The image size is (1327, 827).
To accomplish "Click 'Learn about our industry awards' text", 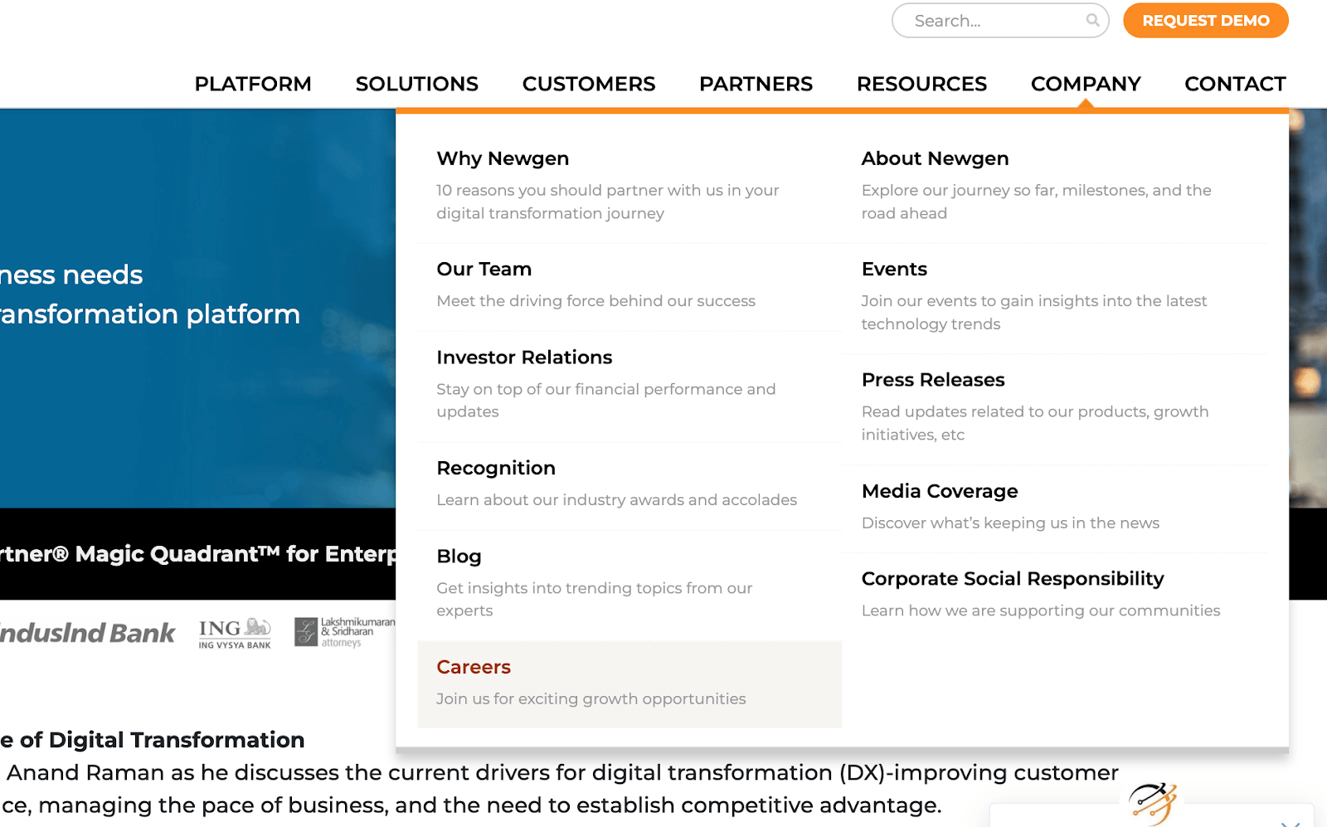I will [x=616, y=500].
